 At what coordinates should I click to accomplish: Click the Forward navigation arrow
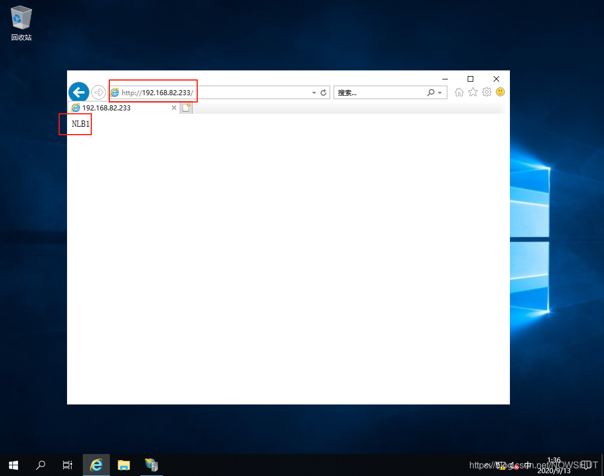point(98,92)
